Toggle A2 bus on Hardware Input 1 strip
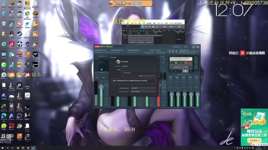The width and height of the screenshot is (268, 150). (x=107, y=85)
